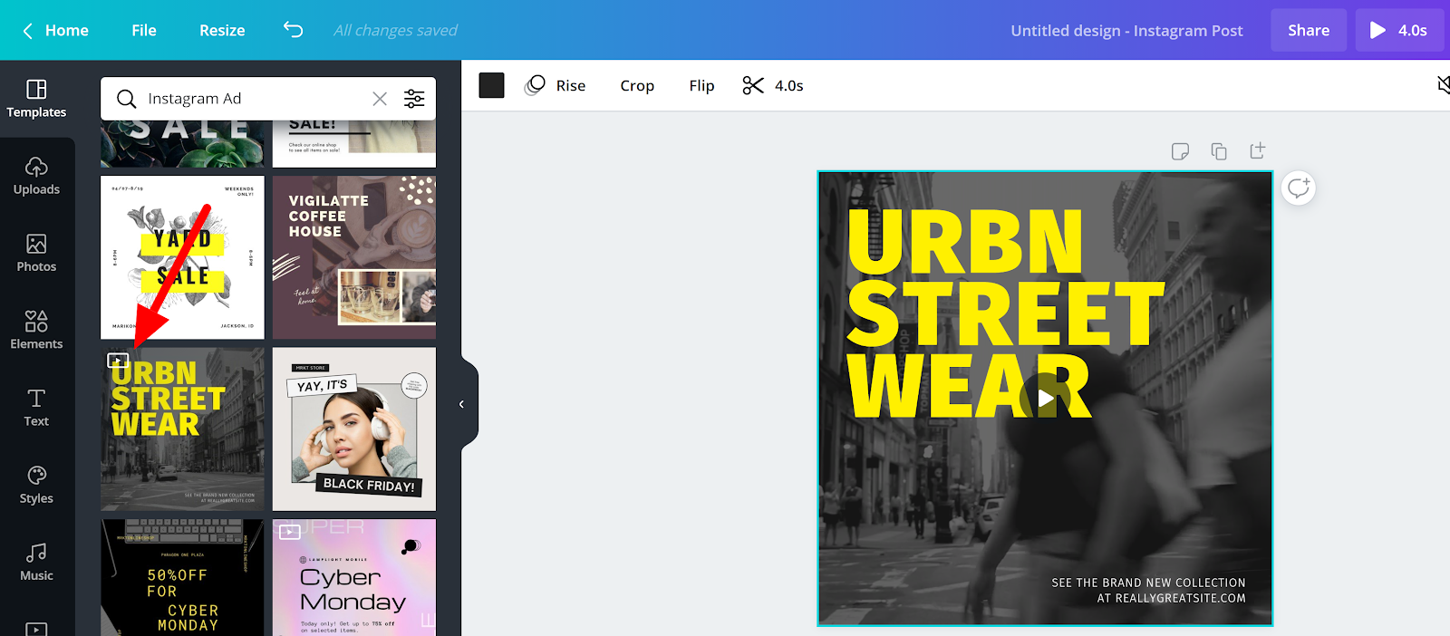
Task: Click the Share button
Action: [1309, 30]
